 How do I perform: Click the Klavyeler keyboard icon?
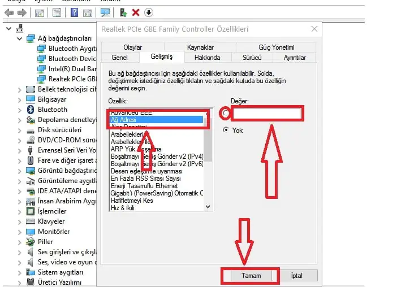coord(31,221)
